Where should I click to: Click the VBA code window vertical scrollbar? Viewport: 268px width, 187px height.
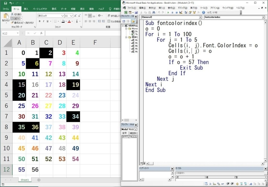pyautogui.click(x=265, y=92)
